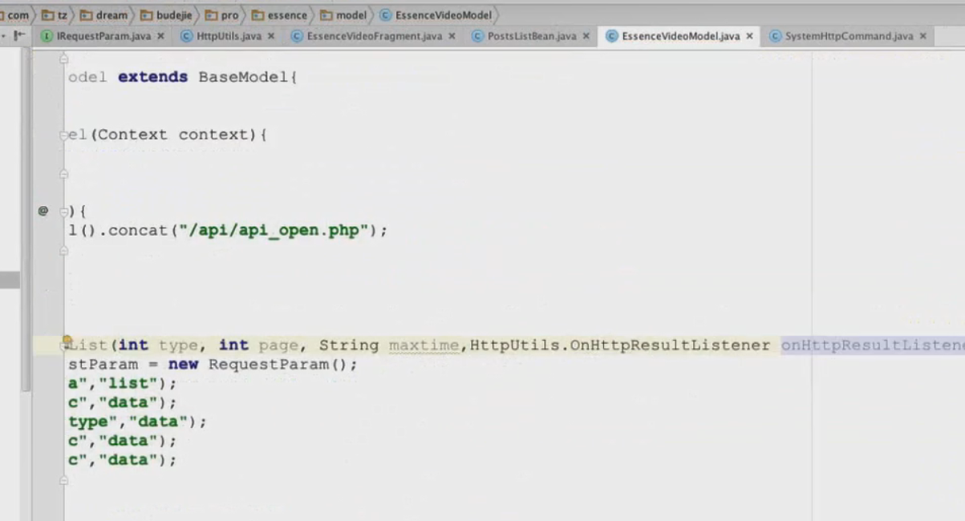Click the int page parameter
The height and width of the screenshot is (521, 965).
(258, 345)
